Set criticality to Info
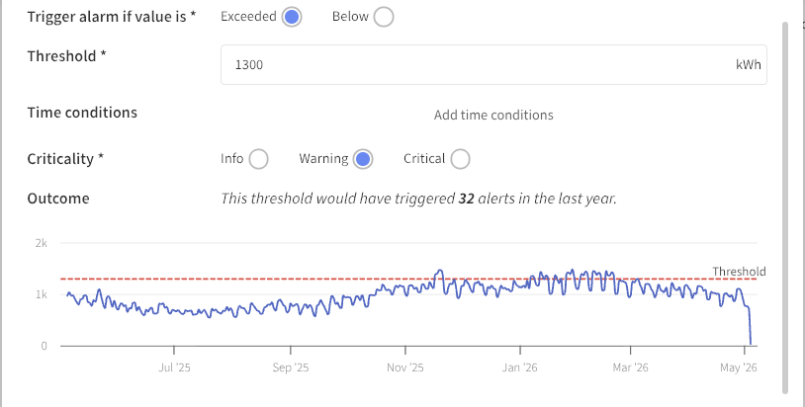 coord(258,159)
